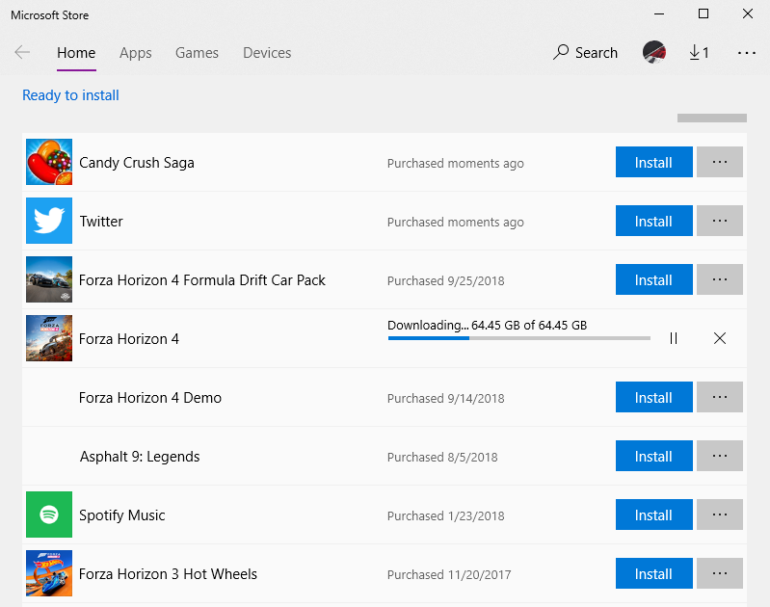Click the Purchased 11/20/2017 text
The height and width of the screenshot is (607, 770).
[449, 574]
